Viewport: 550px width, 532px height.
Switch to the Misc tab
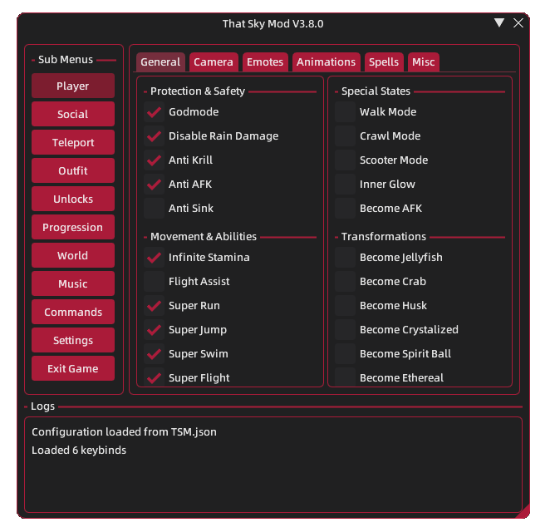click(x=424, y=62)
